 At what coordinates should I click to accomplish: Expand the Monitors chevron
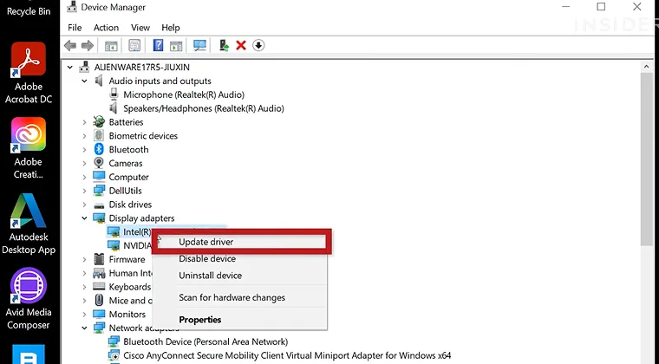pos(84,314)
